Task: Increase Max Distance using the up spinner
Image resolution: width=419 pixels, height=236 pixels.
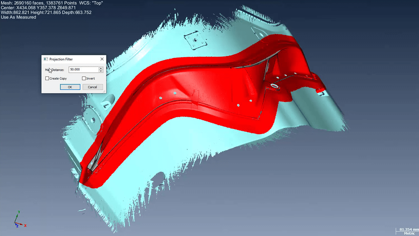Action: [x=101, y=68]
